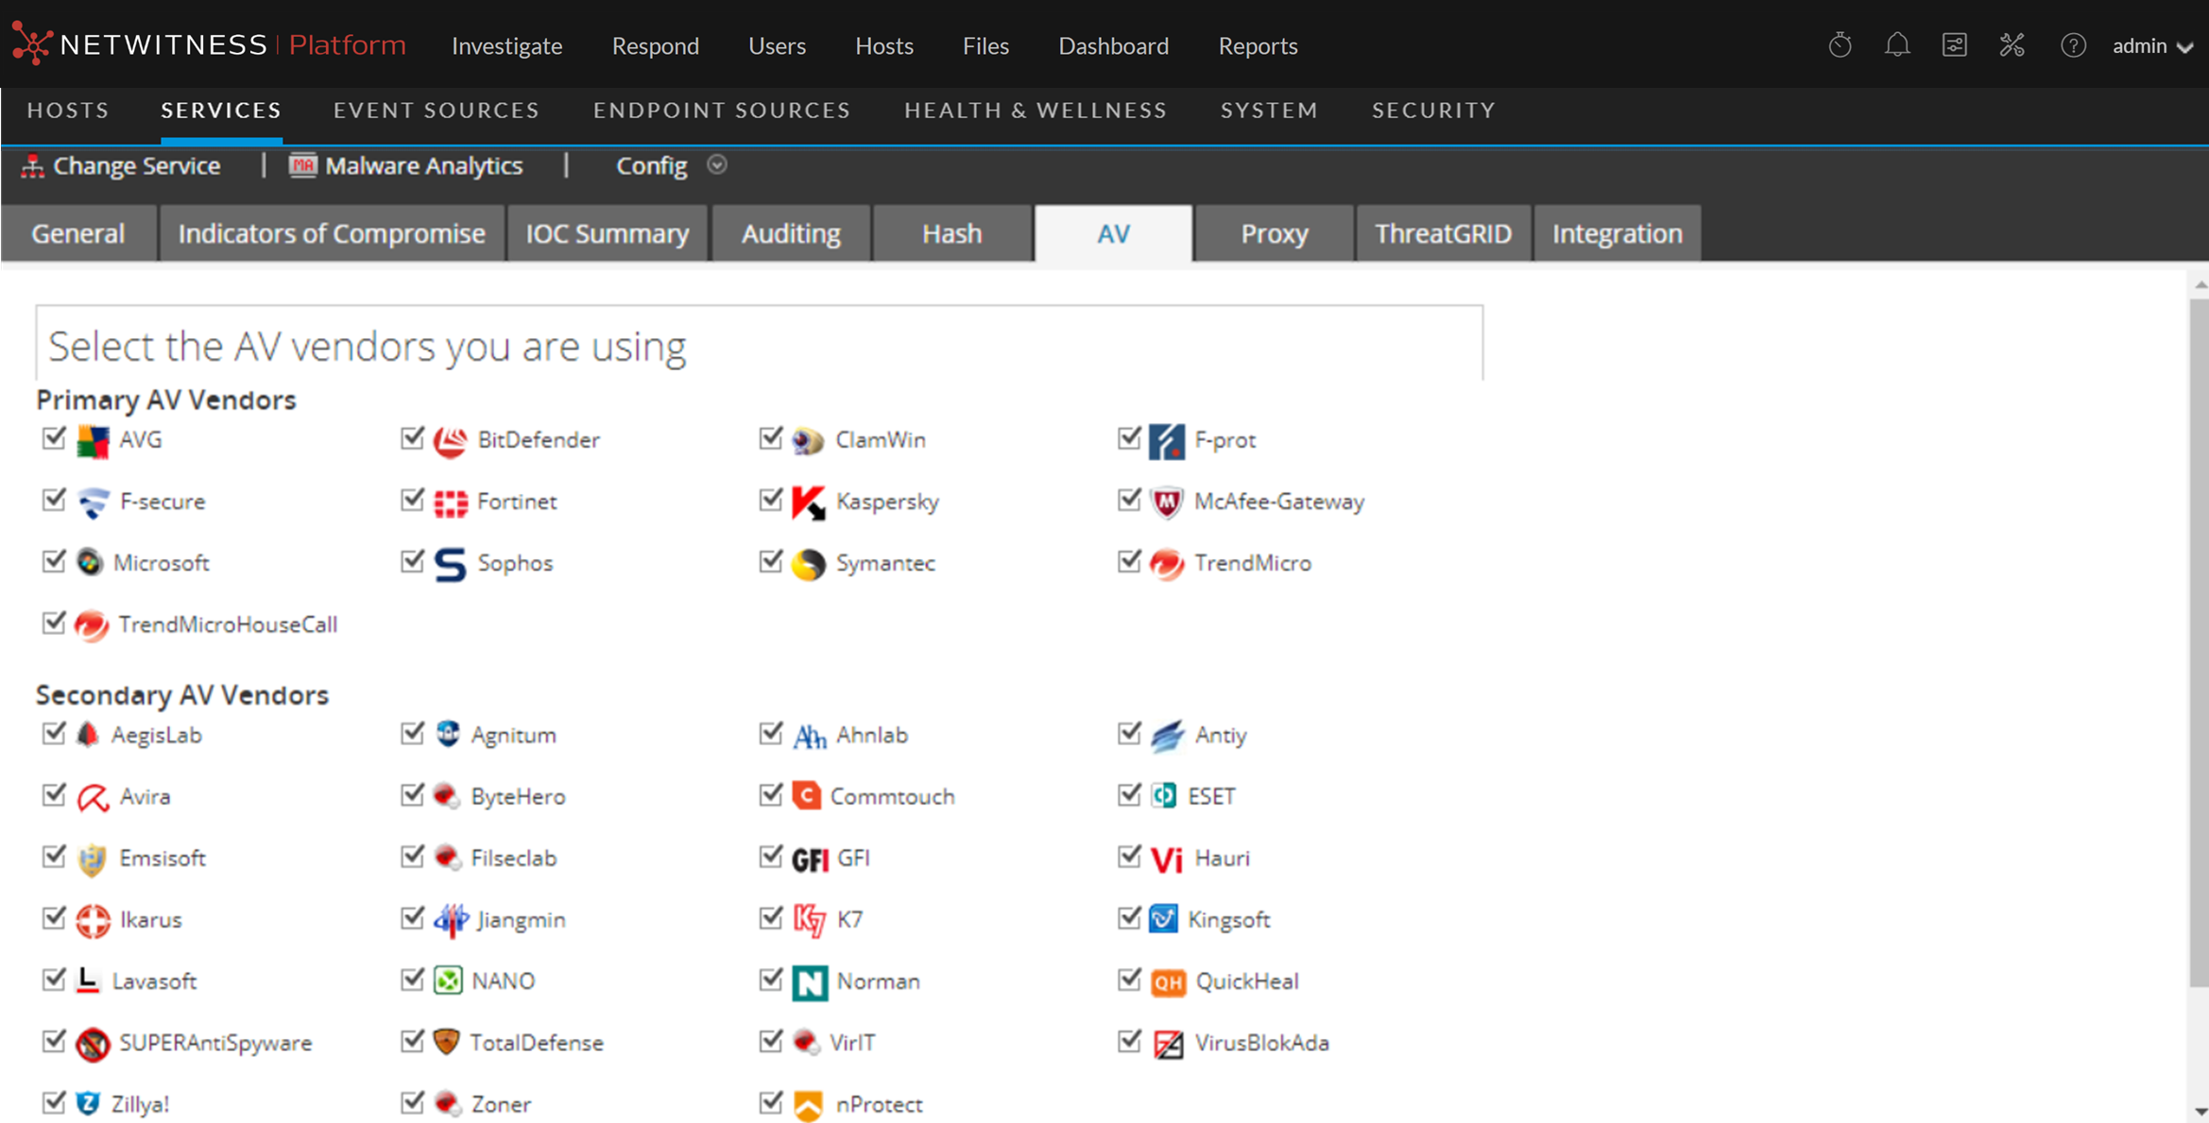Uncheck the AVG vendor checkbox
This screenshot has height=1123, width=2209.
54,438
